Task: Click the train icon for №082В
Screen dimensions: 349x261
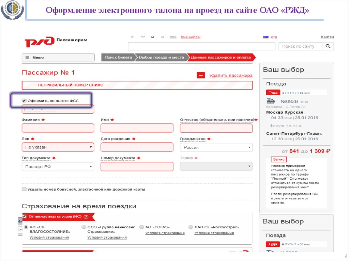Action: click(271, 101)
